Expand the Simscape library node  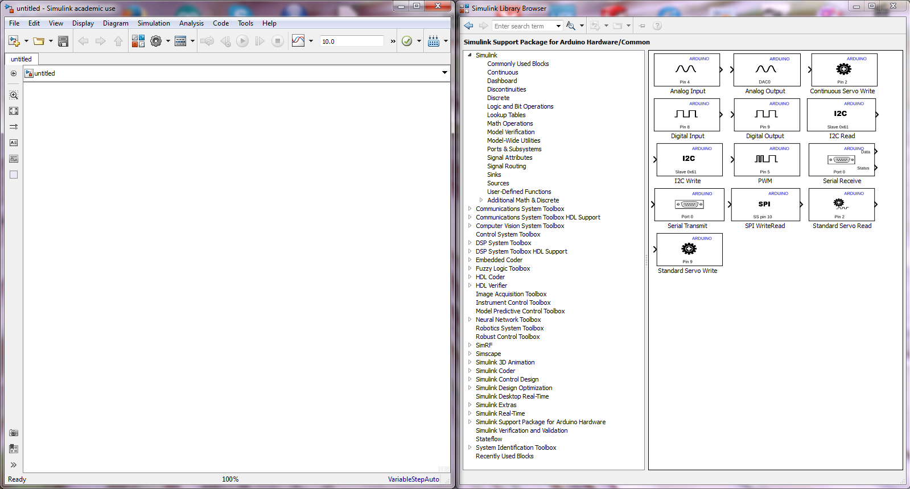click(470, 354)
